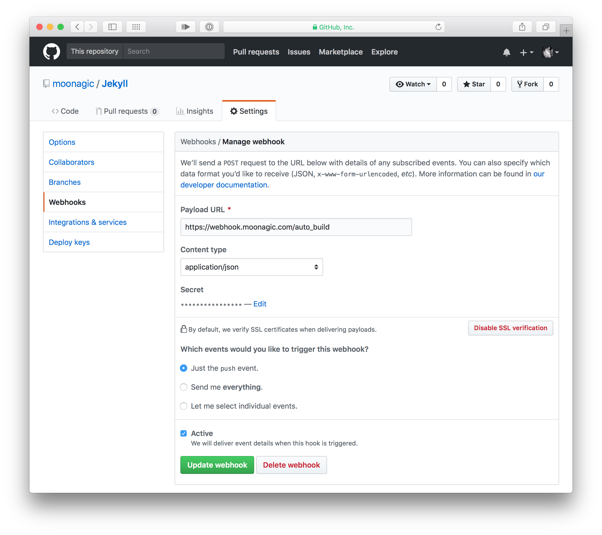Click Safari's share icon
Image resolution: width=602 pixels, height=535 pixels.
coord(522,27)
